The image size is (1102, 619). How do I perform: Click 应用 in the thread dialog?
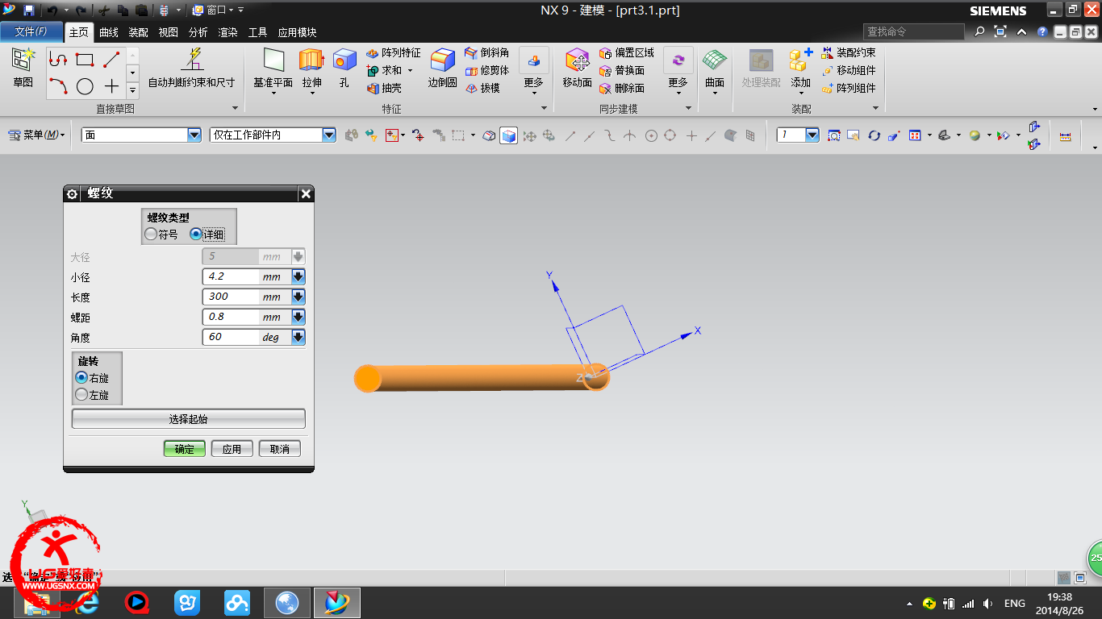[x=232, y=449]
